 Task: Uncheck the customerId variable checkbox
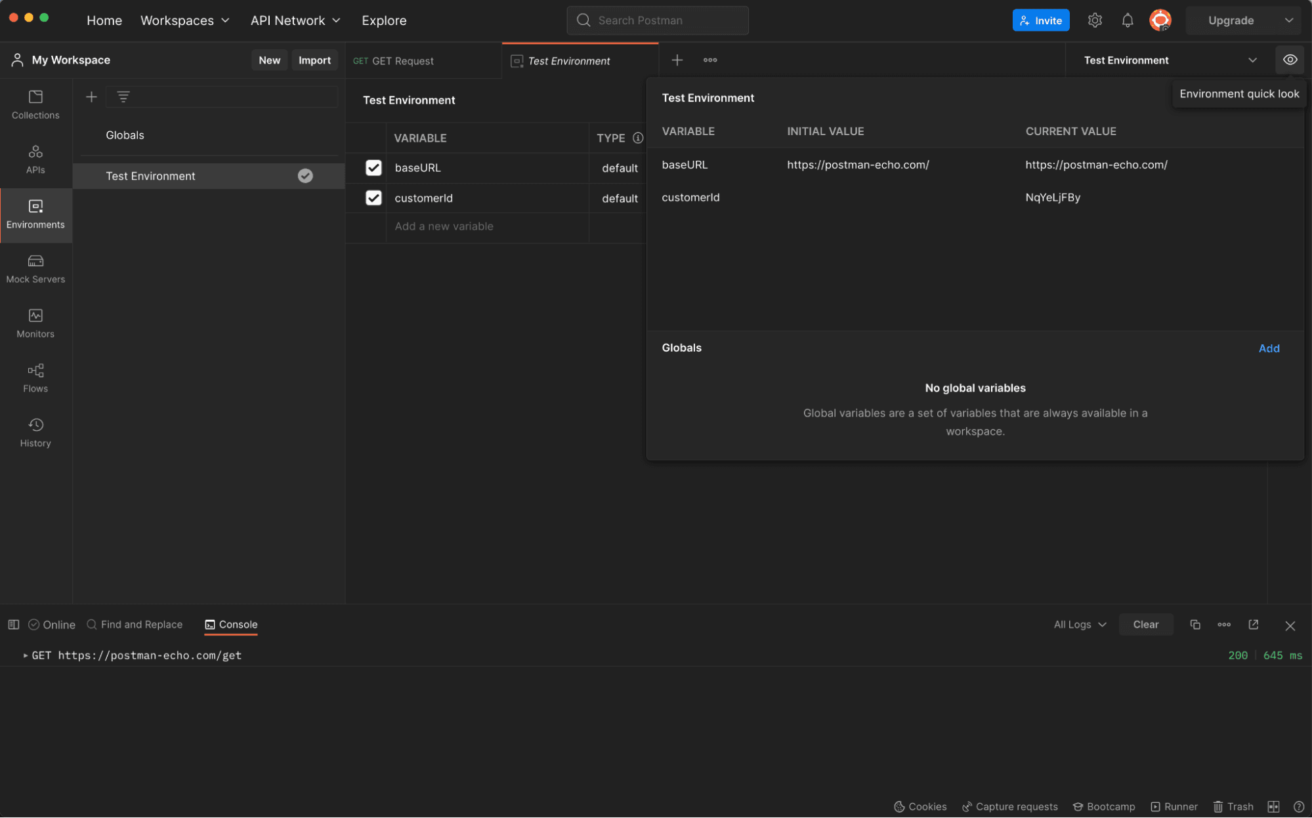click(x=373, y=198)
